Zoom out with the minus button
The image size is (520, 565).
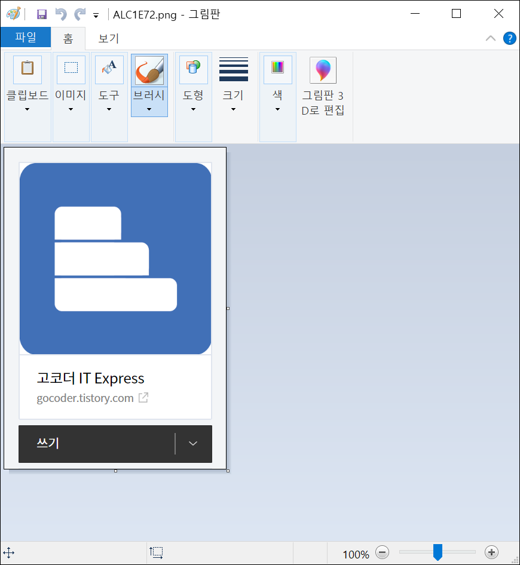tap(383, 552)
